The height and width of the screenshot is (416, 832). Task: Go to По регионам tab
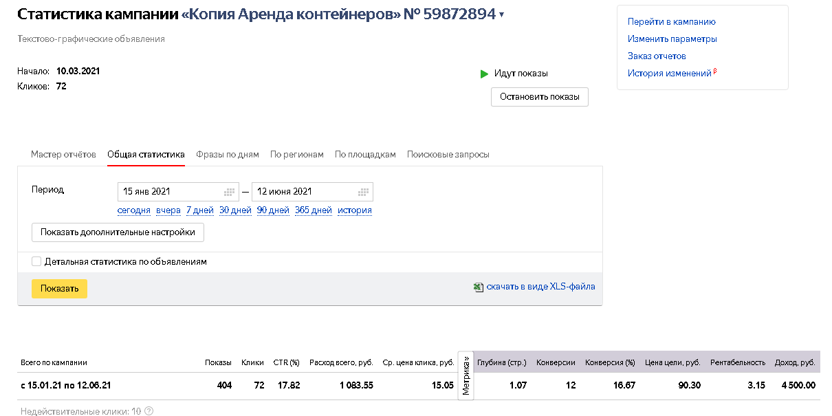(x=296, y=155)
